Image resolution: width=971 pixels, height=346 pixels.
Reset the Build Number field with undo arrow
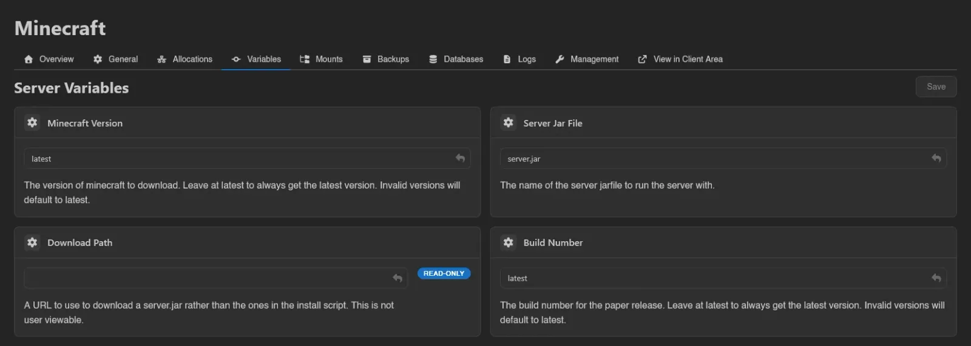(x=936, y=278)
